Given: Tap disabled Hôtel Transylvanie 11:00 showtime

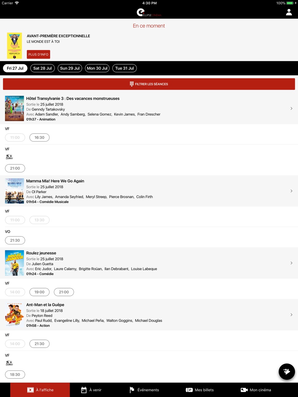Looking at the screenshot, I should tap(15, 138).
